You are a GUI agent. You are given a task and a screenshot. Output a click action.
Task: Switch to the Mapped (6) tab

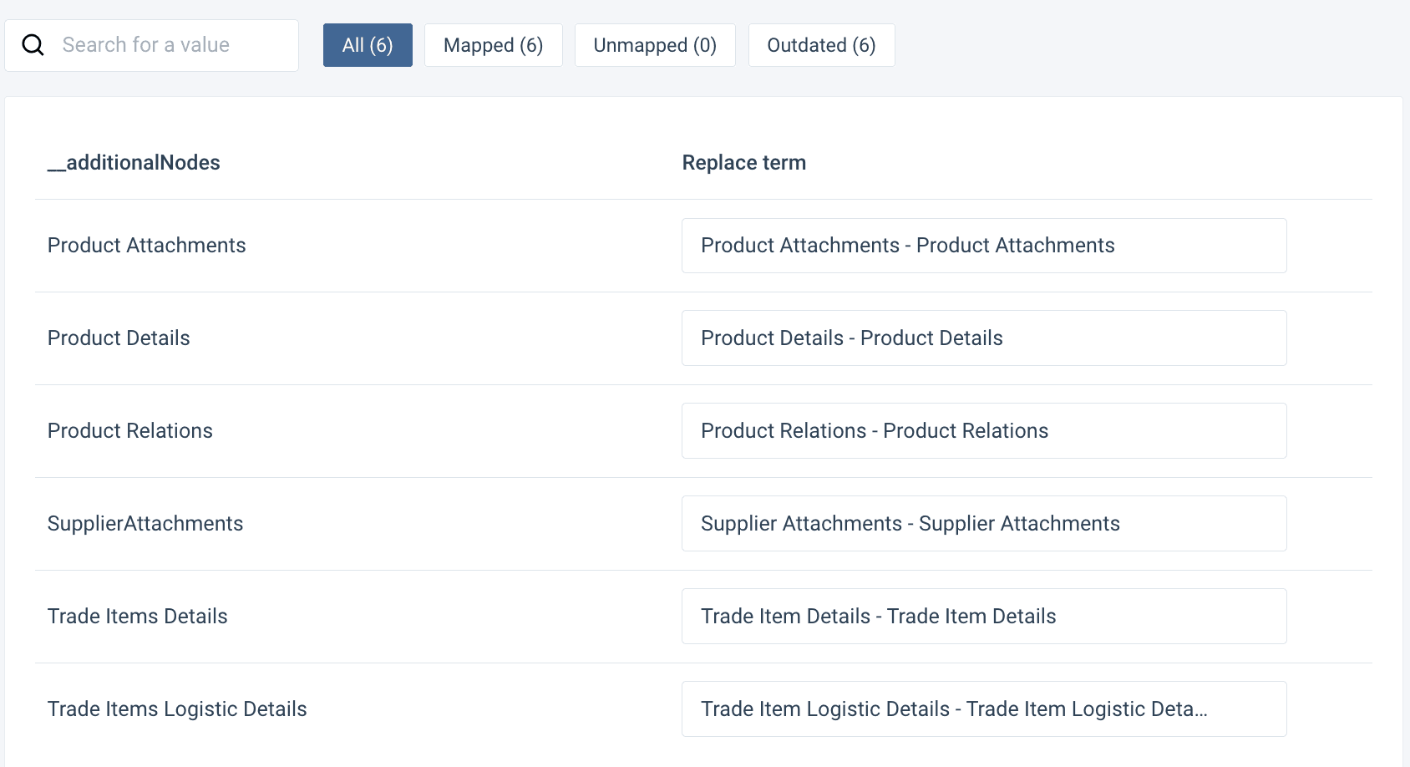tap(493, 45)
